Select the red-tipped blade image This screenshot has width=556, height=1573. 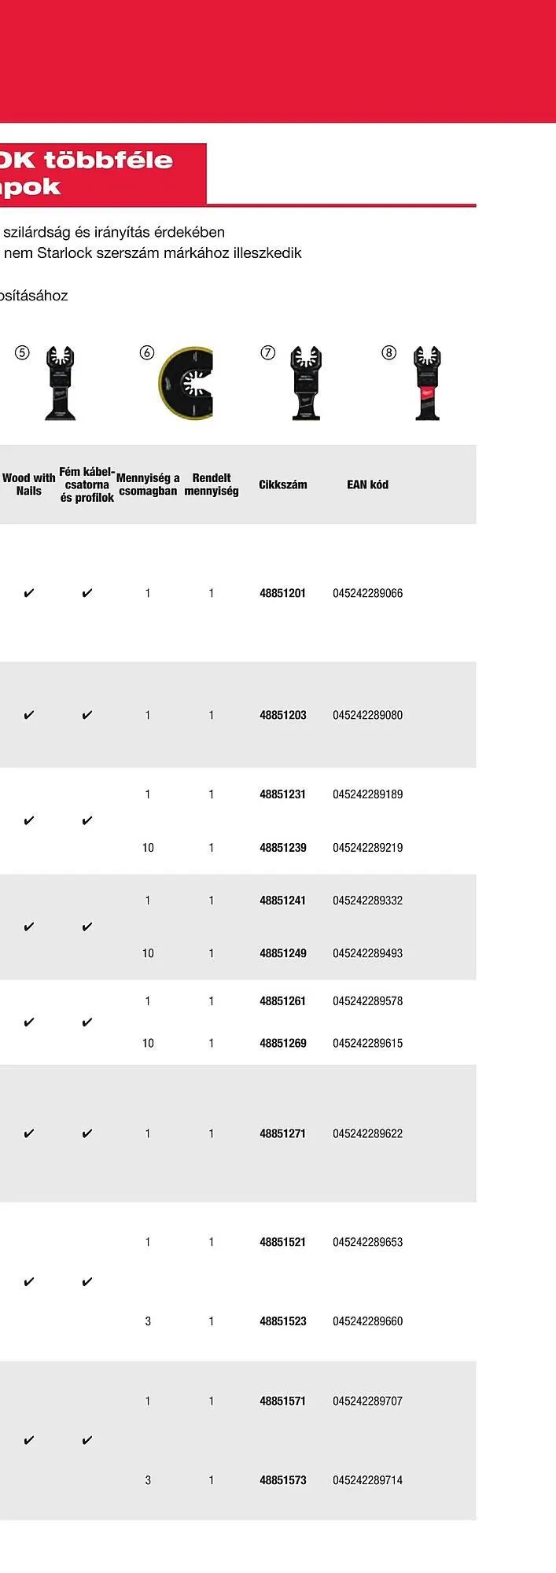point(429,382)
